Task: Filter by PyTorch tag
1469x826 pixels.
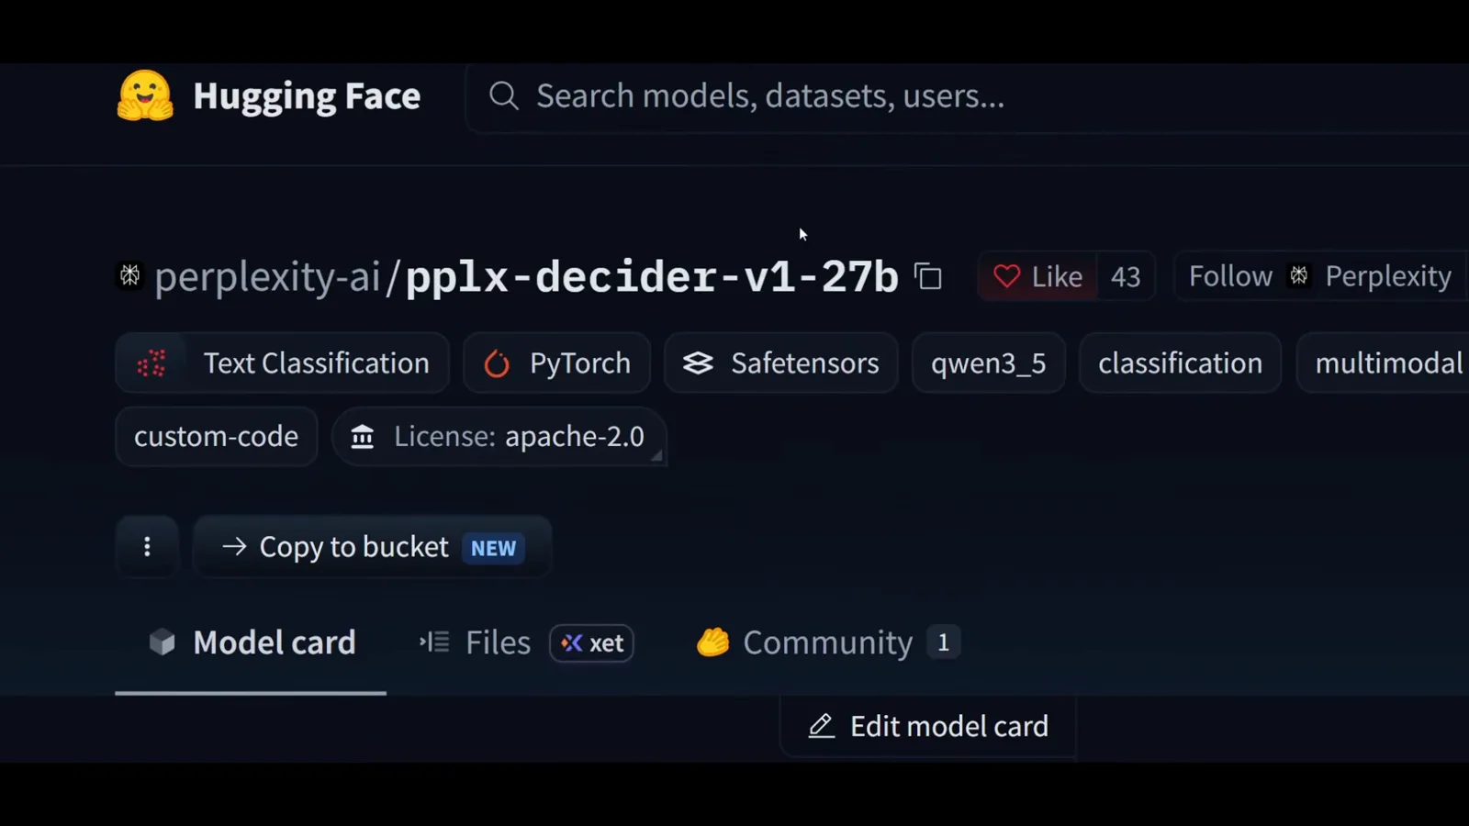Action: point(557,363)
